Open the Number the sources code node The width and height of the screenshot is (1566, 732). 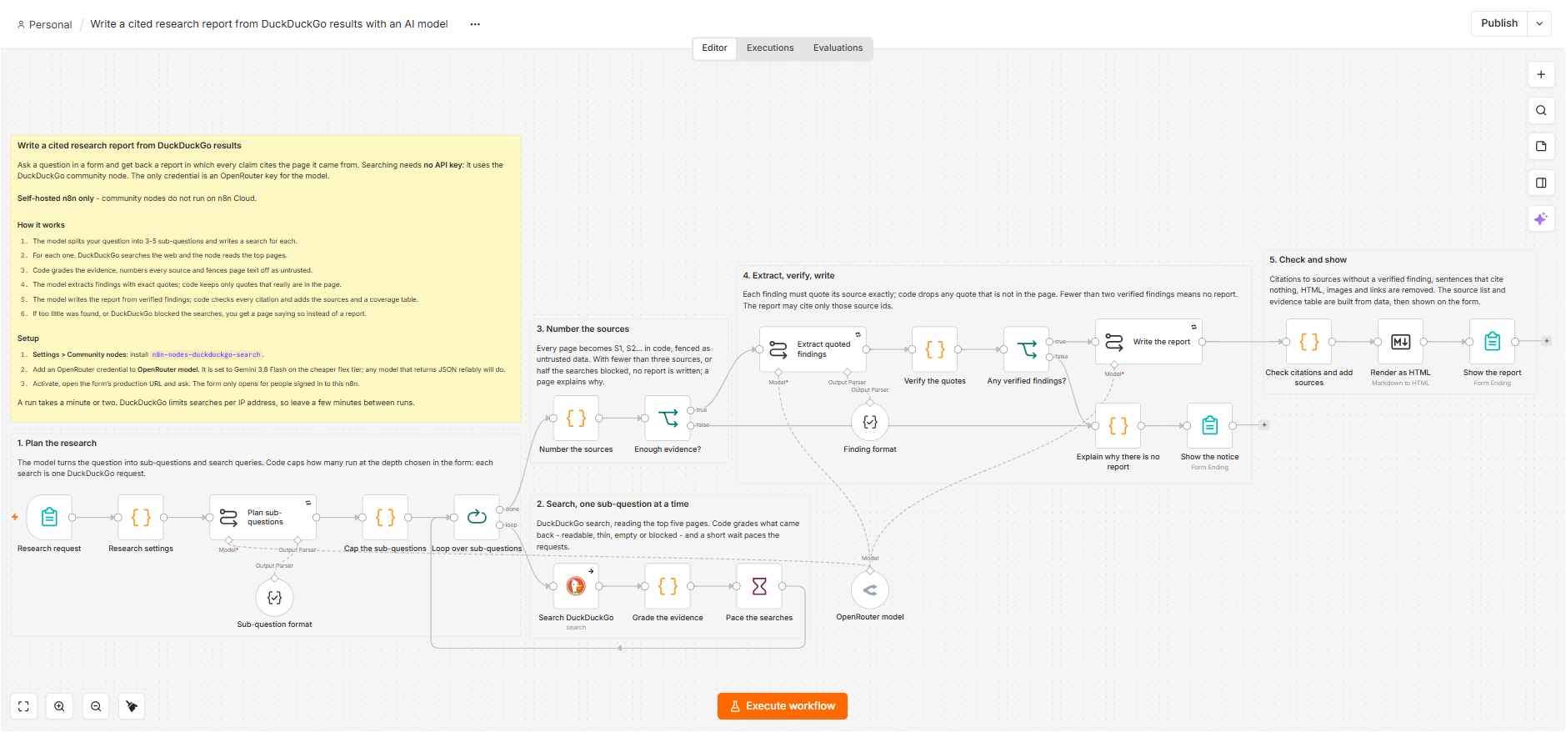576,418
